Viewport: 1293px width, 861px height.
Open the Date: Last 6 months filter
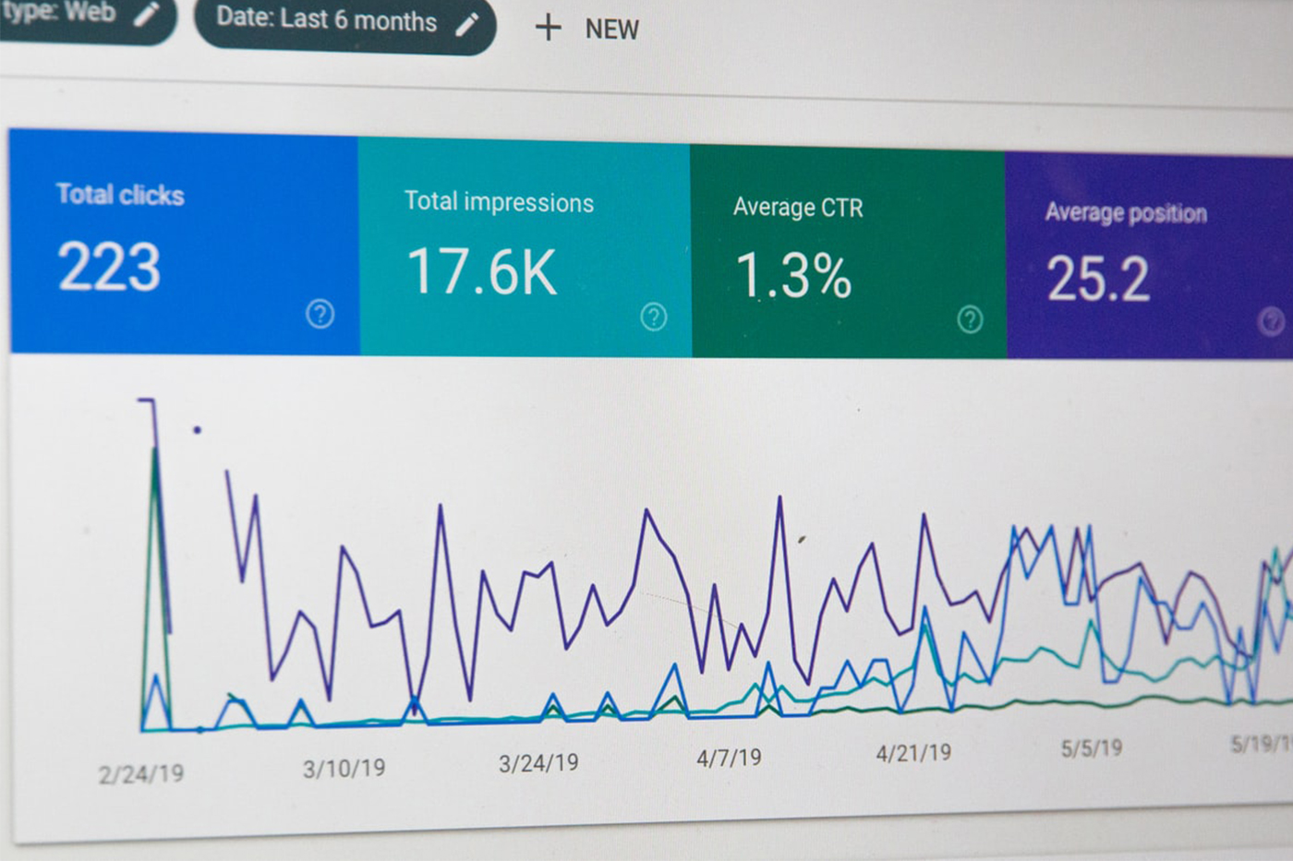(x=326, y=20)
